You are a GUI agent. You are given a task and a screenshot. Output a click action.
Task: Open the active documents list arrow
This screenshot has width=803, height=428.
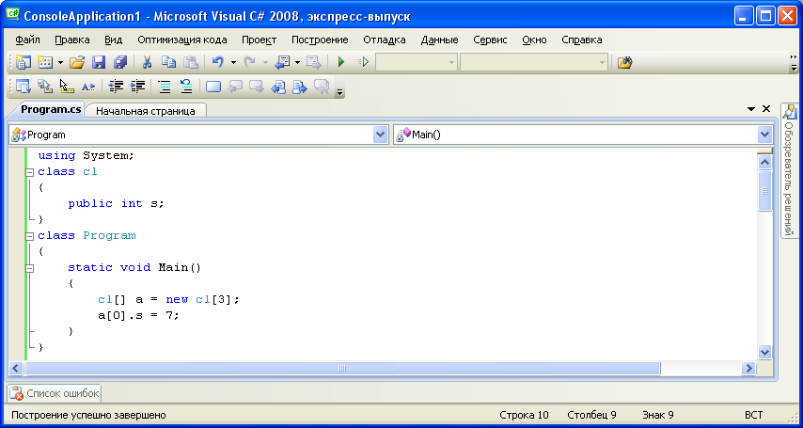751,109
